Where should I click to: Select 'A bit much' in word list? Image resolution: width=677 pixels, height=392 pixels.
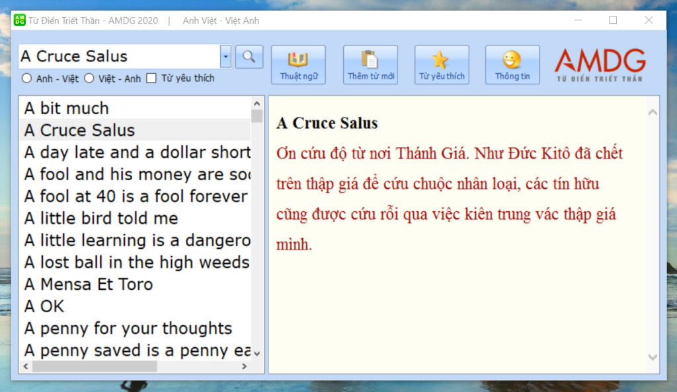click(x=66, y=108)
